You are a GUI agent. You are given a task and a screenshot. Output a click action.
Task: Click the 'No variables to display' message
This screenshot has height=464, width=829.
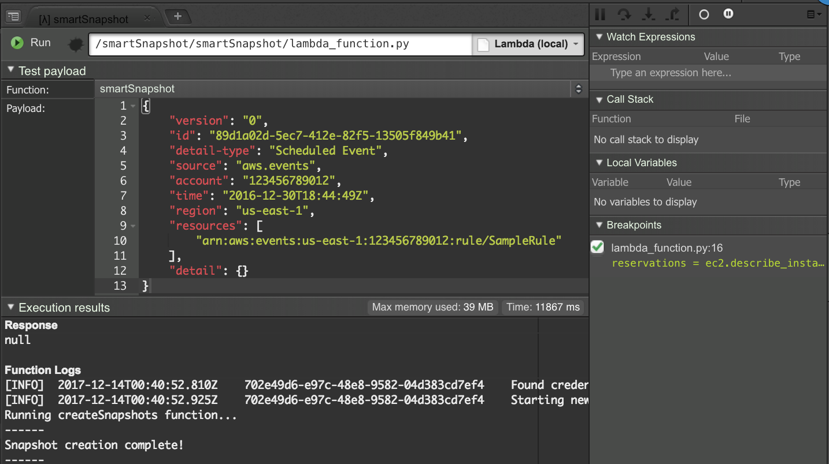(645, 202)
